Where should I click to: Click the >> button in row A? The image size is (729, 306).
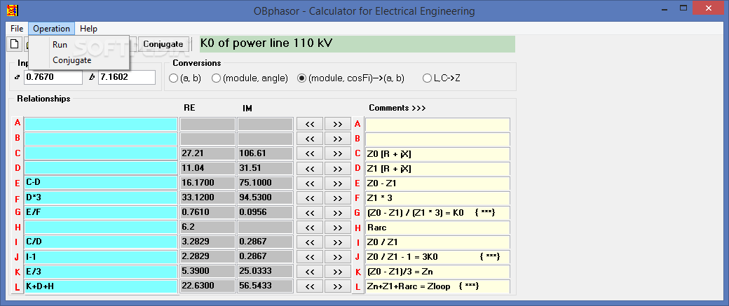pos(338,125)
